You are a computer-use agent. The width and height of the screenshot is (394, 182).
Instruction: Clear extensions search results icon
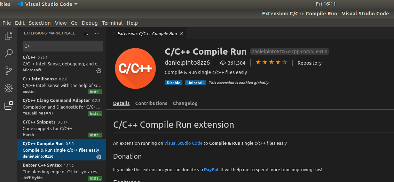pos(86,33)
